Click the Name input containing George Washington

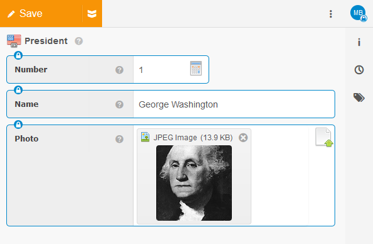tap(234, 104)
